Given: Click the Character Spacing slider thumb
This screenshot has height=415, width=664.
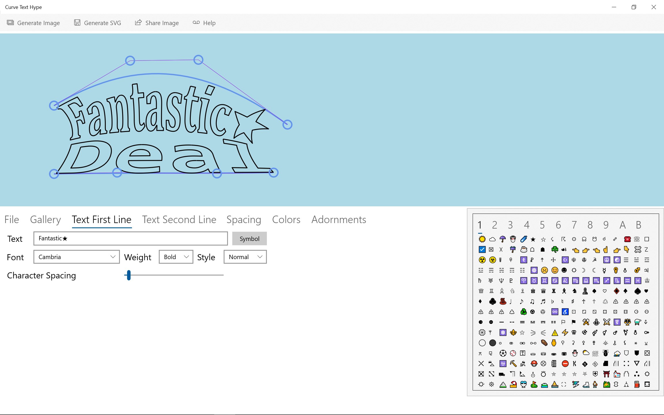Looking at the screenshot, I should click(x=129, y=275).
